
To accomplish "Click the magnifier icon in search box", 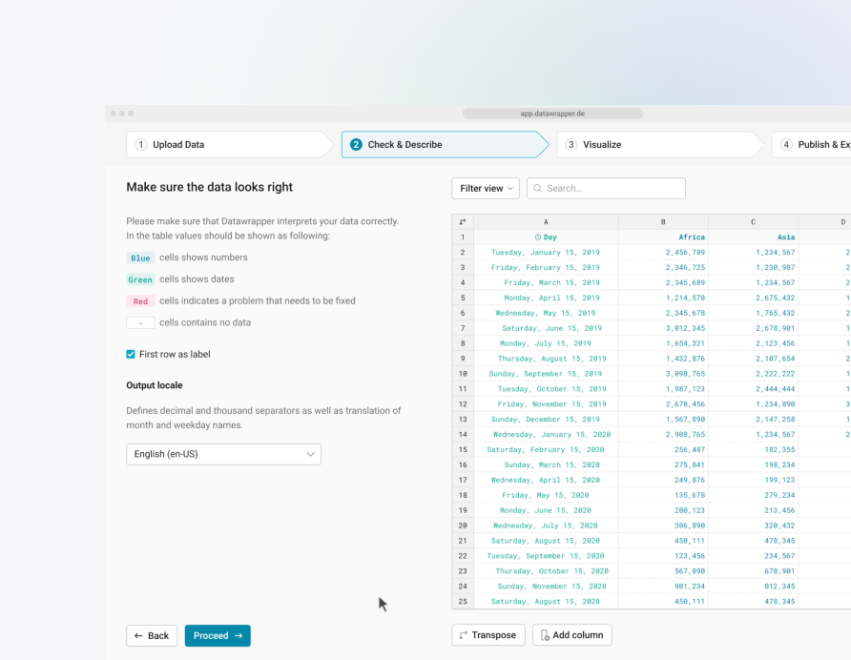I will [x=537, y=188].
